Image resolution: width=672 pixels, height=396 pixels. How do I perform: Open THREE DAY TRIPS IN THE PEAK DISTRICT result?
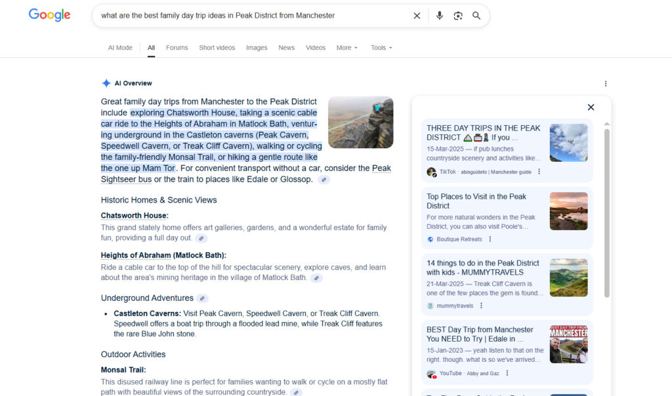[x=484, y=132]
